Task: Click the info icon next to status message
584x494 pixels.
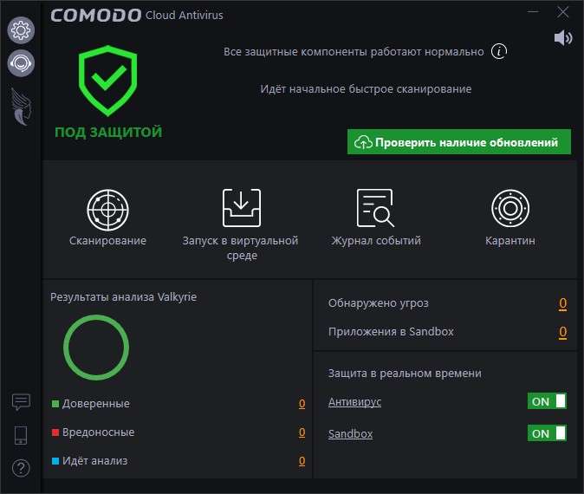Action: pyautogui.click(x=499, y=51)
